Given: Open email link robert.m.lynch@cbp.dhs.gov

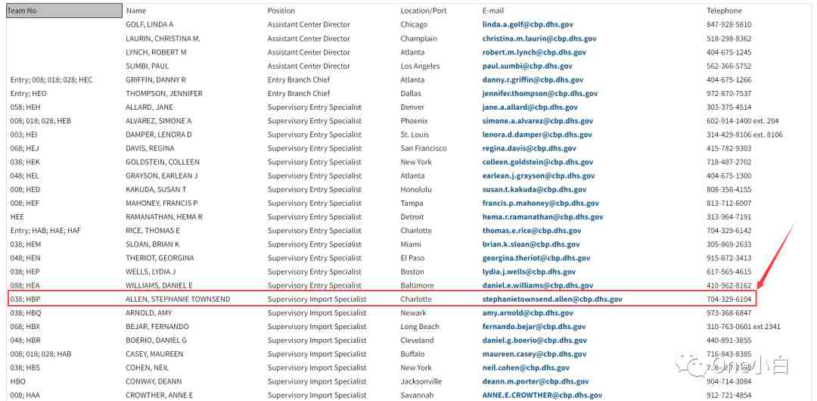Looking at the screenshot, I should [534, 52].
